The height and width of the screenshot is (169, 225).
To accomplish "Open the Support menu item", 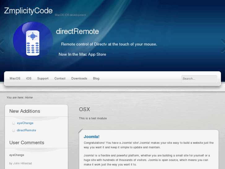I will (43, 78).
